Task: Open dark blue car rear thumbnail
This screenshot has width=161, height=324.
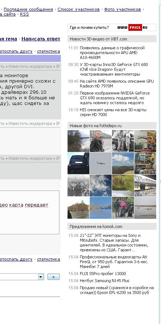Action: coord(78,163)
